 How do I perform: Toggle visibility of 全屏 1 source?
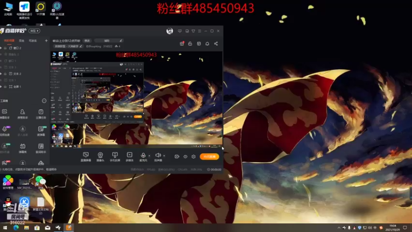[1, 87]
